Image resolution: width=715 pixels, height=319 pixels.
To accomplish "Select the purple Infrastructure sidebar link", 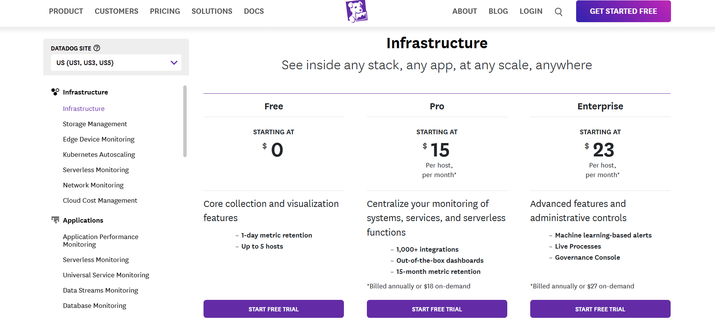I will coord(84,109).
